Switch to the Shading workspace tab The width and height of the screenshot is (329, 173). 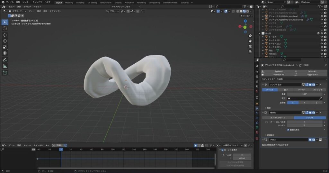(x=118, y=3)
